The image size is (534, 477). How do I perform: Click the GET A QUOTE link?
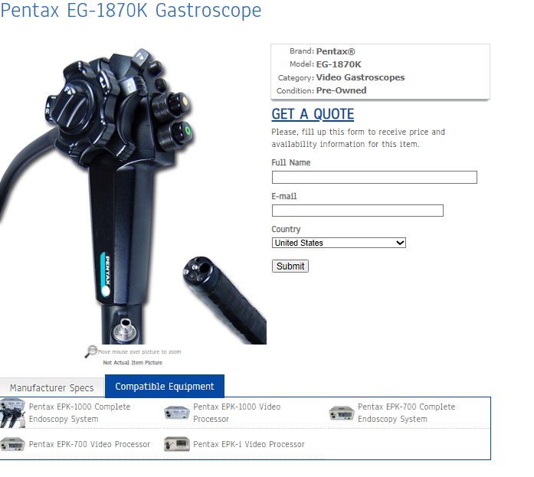313,114
